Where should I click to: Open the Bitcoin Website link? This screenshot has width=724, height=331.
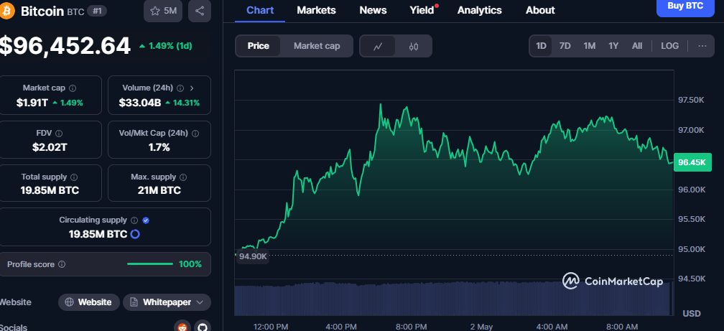click(x=88, y=302)
